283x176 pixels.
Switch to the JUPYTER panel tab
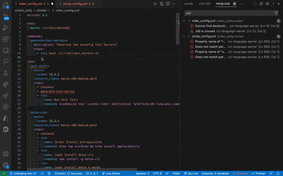(x=204, y=4)
